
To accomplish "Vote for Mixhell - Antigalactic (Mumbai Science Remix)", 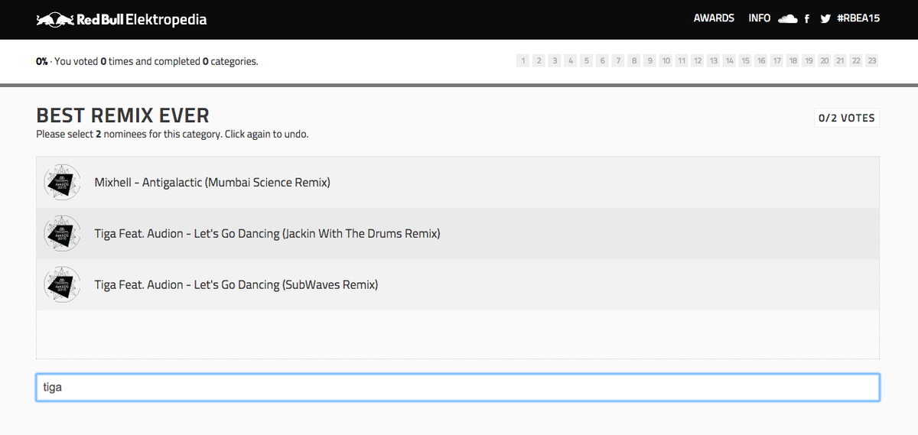I will [457, 183].
